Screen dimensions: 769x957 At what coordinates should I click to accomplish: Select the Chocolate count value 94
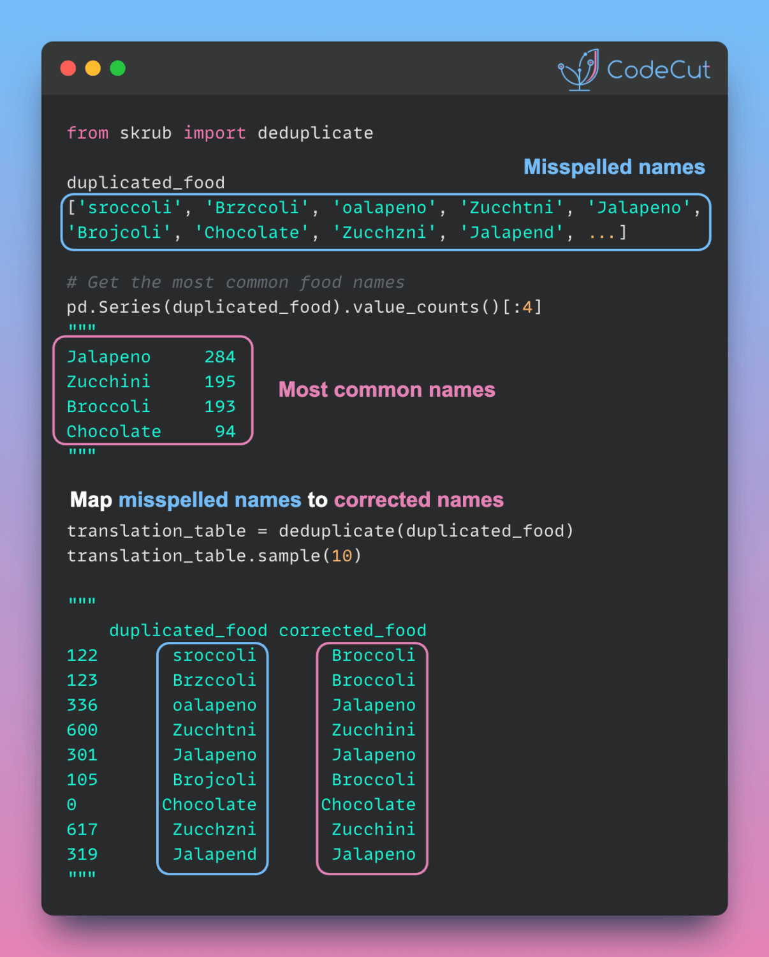click(x=225, y=432)
